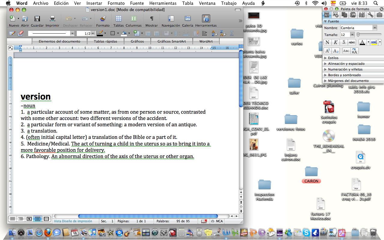Toggle italic K formatting in palette
Screen dimensions: 384x240
tap(336, 42)
